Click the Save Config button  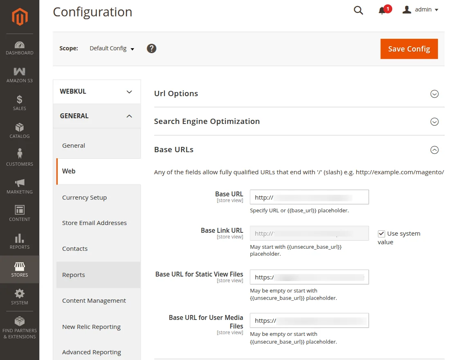pyautogui.click(x=409, y=49)
